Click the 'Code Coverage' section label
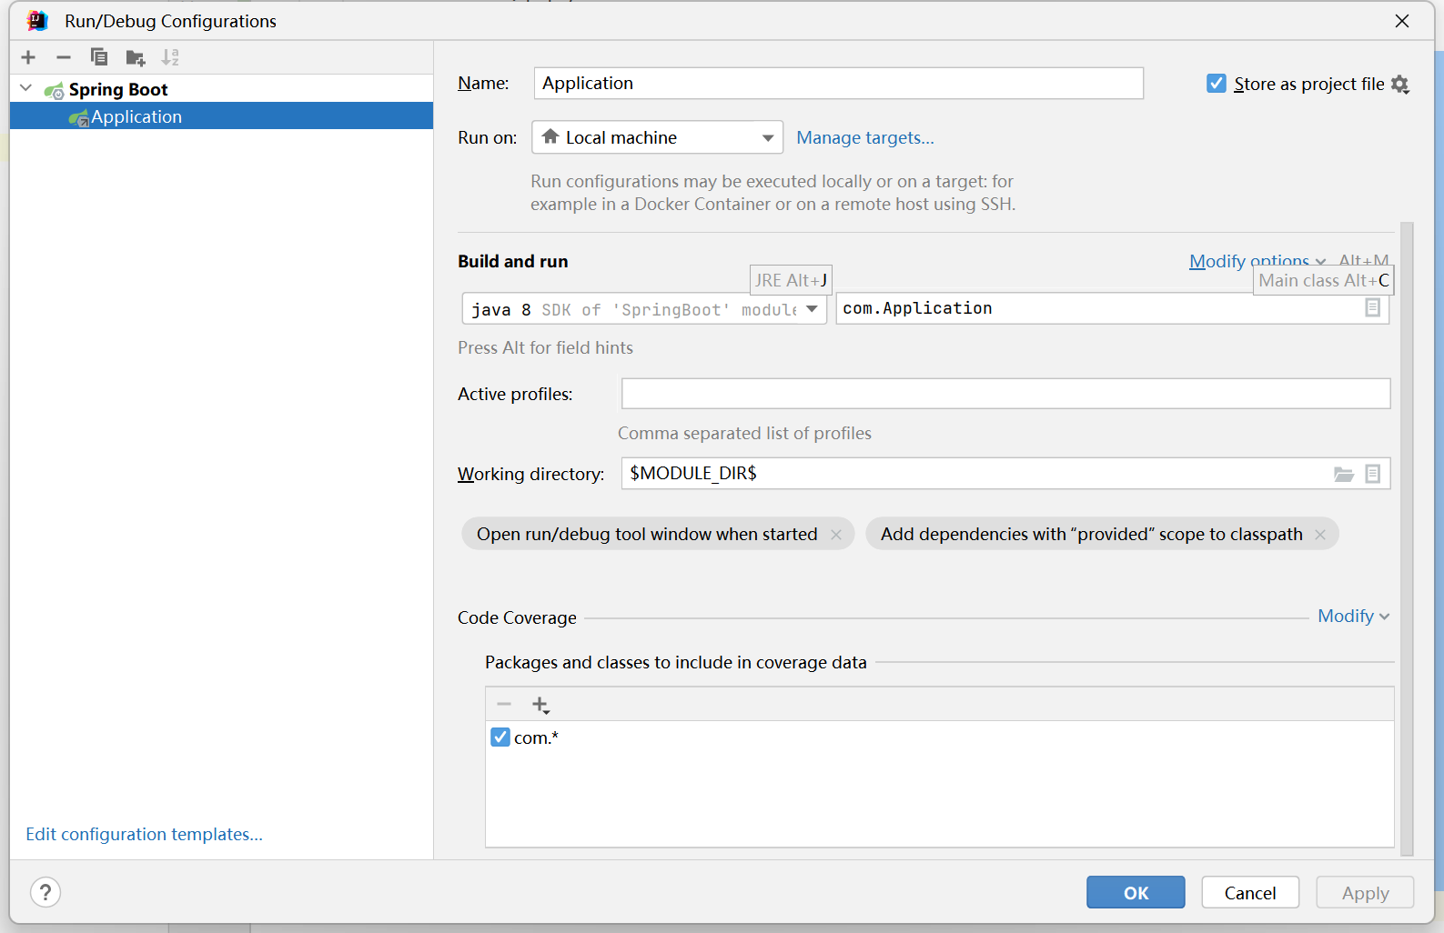Image resolution: width=1444 pixels, height=933 pixels. pyautogui.click(x=517, y=617)
